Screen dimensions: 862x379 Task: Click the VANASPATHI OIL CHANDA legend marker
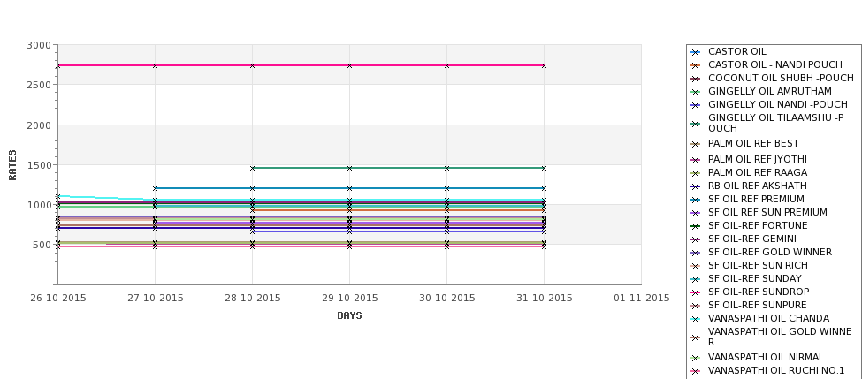pos(695,319)
